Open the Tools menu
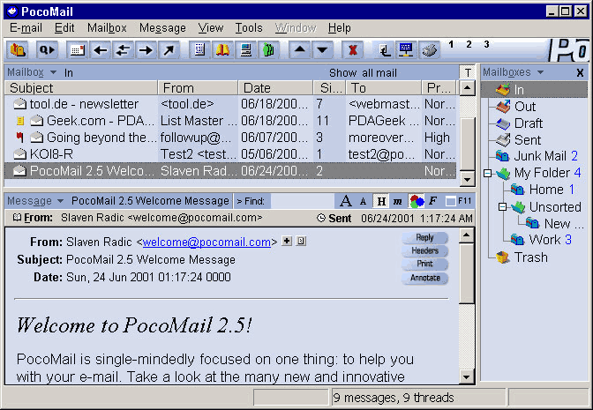Screen dimensions: 593x410 click(x=249, y=28)
